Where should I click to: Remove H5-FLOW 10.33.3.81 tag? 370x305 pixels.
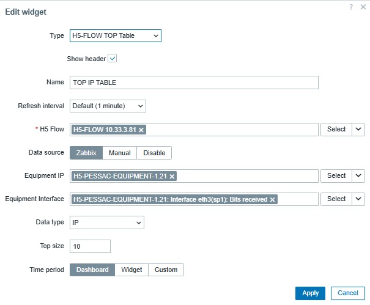141,130
